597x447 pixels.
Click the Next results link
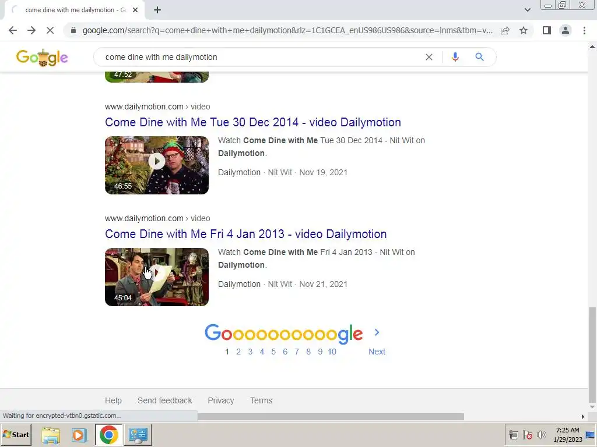[377, 352]
